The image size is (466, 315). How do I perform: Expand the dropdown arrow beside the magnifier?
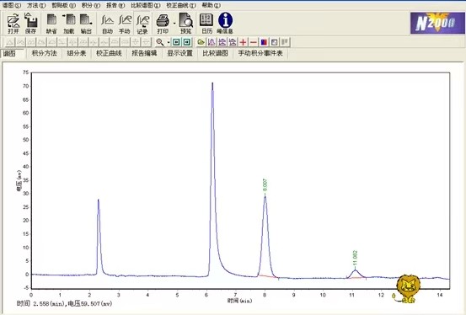169,42
